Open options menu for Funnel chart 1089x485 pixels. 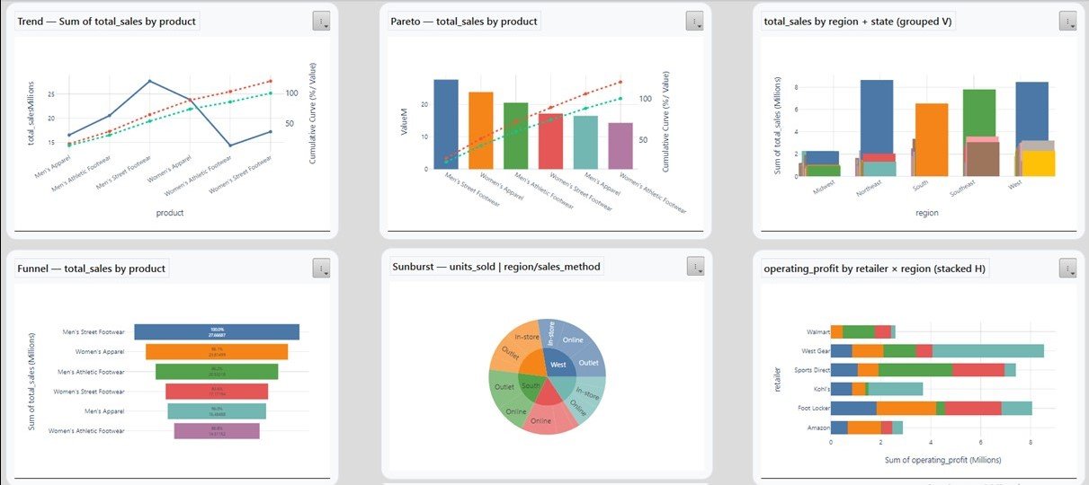[x=322, y=269]
